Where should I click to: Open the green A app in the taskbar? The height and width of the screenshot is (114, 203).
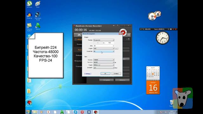[62, 112]
